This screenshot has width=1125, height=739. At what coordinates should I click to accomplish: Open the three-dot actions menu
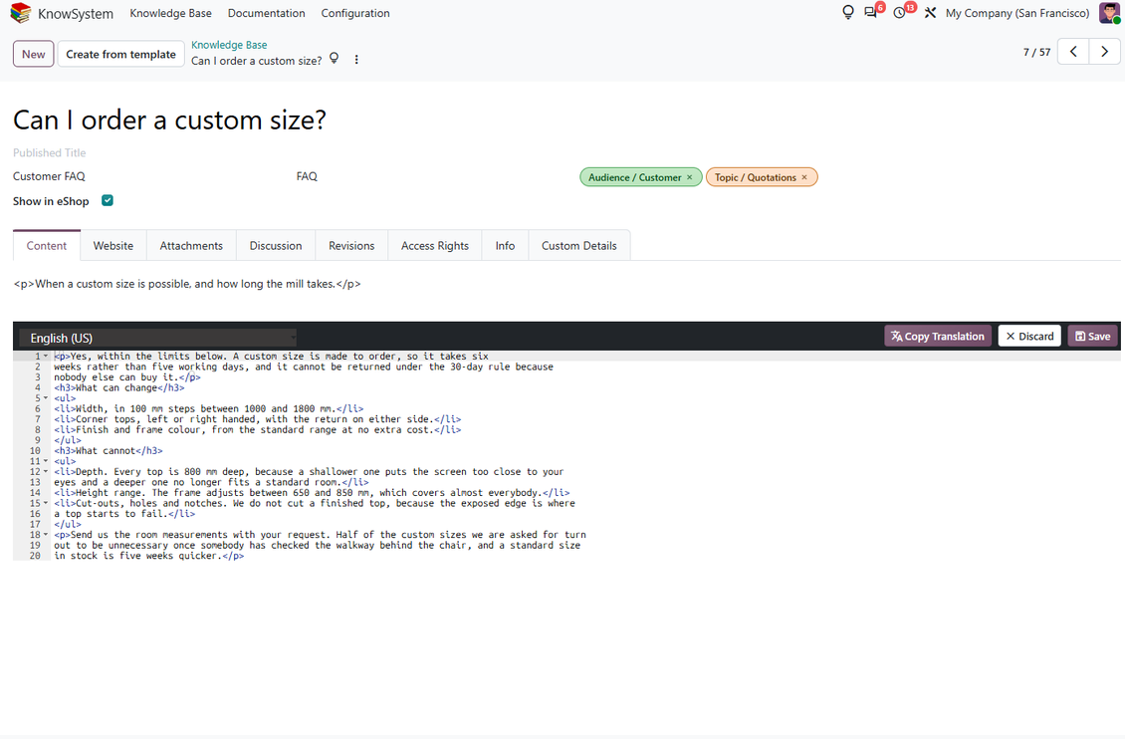click(x=356, y=60)
